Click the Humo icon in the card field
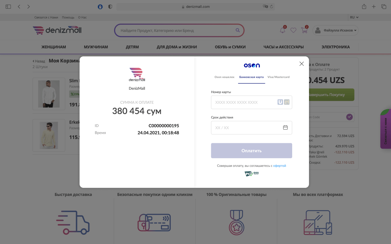391x244 pixels. pyautogui.click(x=287, y=102)
